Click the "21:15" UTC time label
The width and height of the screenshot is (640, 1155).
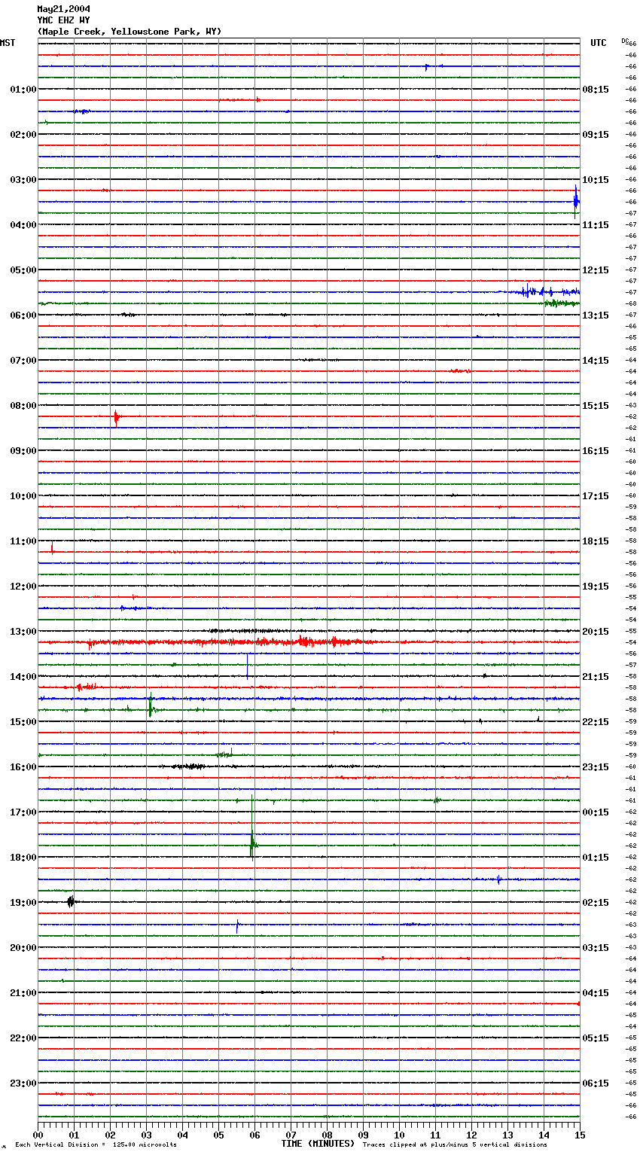point(596,677)
